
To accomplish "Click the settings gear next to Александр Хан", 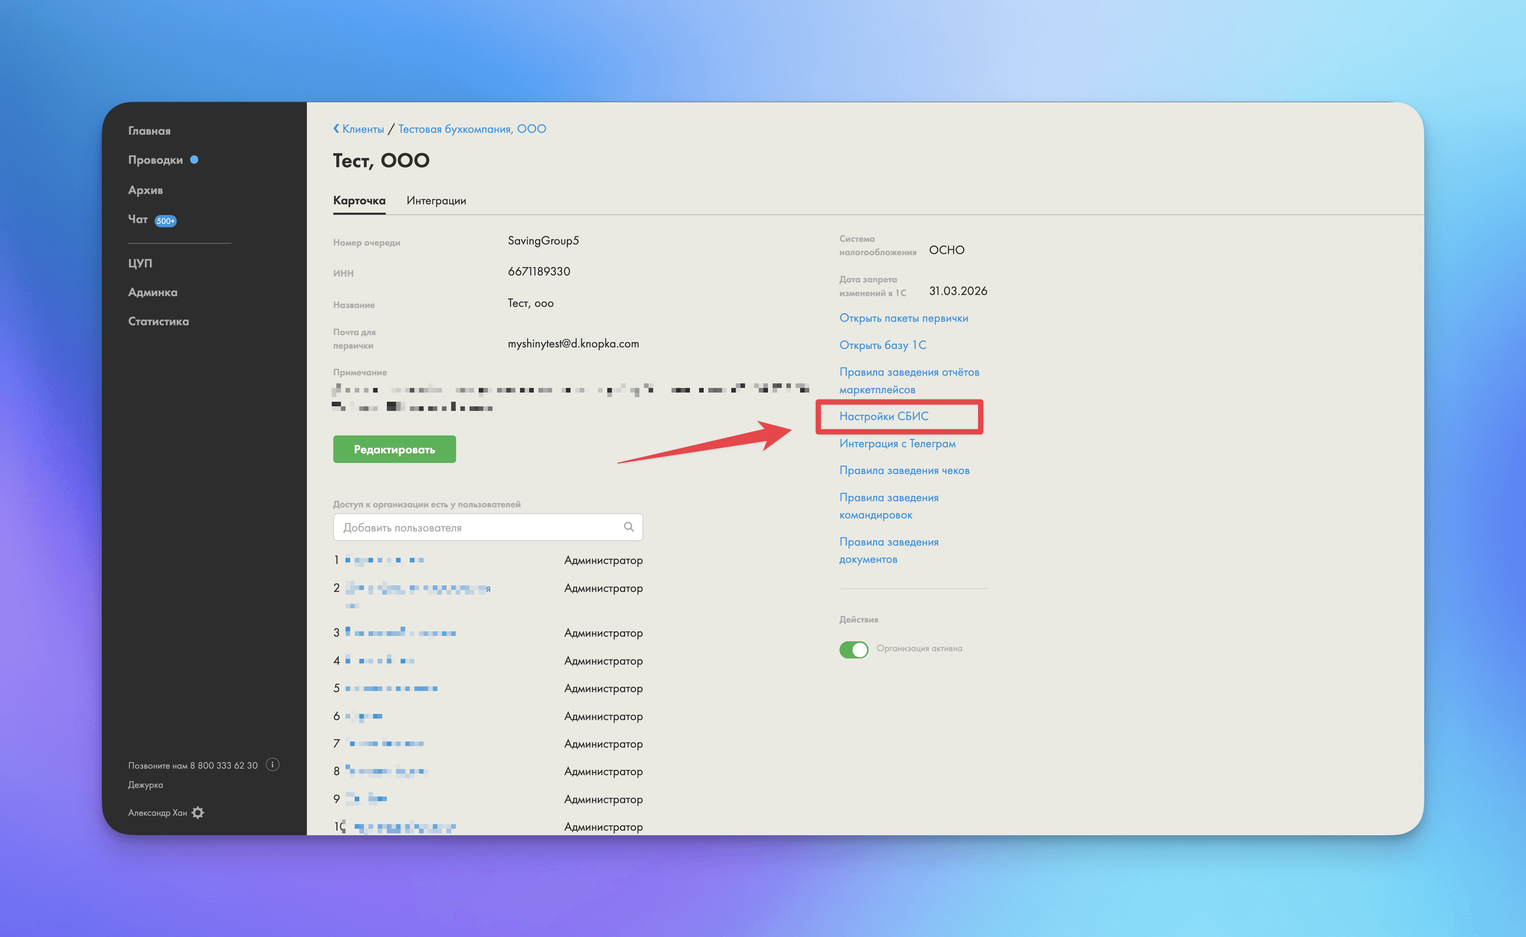I will coord(198,812).
